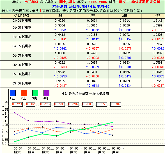Click the 0.9105 table value
Viewport: 165px width, 154px height.
pos(60,81)
